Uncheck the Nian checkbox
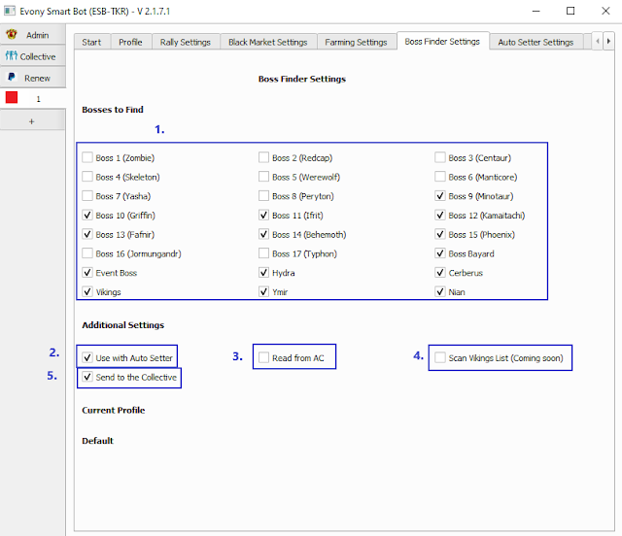This screenshot has height=536, width=622. coord(440,291)
